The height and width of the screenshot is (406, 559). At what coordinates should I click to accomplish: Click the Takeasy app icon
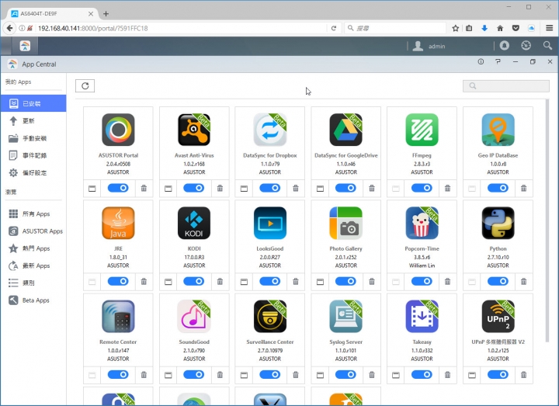(422, 317)
